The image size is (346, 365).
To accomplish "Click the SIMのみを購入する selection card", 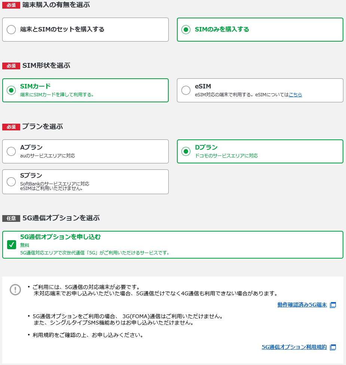I will 259,29.
